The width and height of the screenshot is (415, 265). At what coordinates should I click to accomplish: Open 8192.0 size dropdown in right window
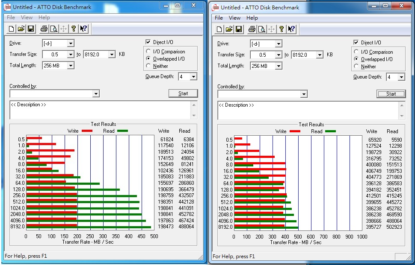pyautogui.click(x=320, y=55)
